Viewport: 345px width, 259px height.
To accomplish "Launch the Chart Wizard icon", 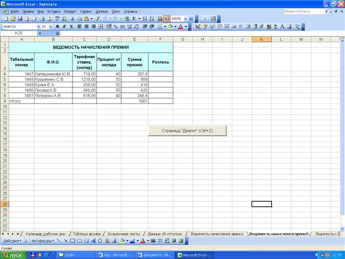I will 160,19.
